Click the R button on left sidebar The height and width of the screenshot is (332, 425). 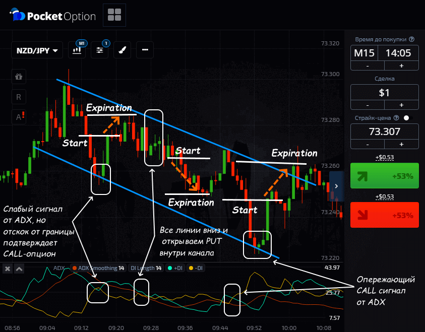click(19, 97)
